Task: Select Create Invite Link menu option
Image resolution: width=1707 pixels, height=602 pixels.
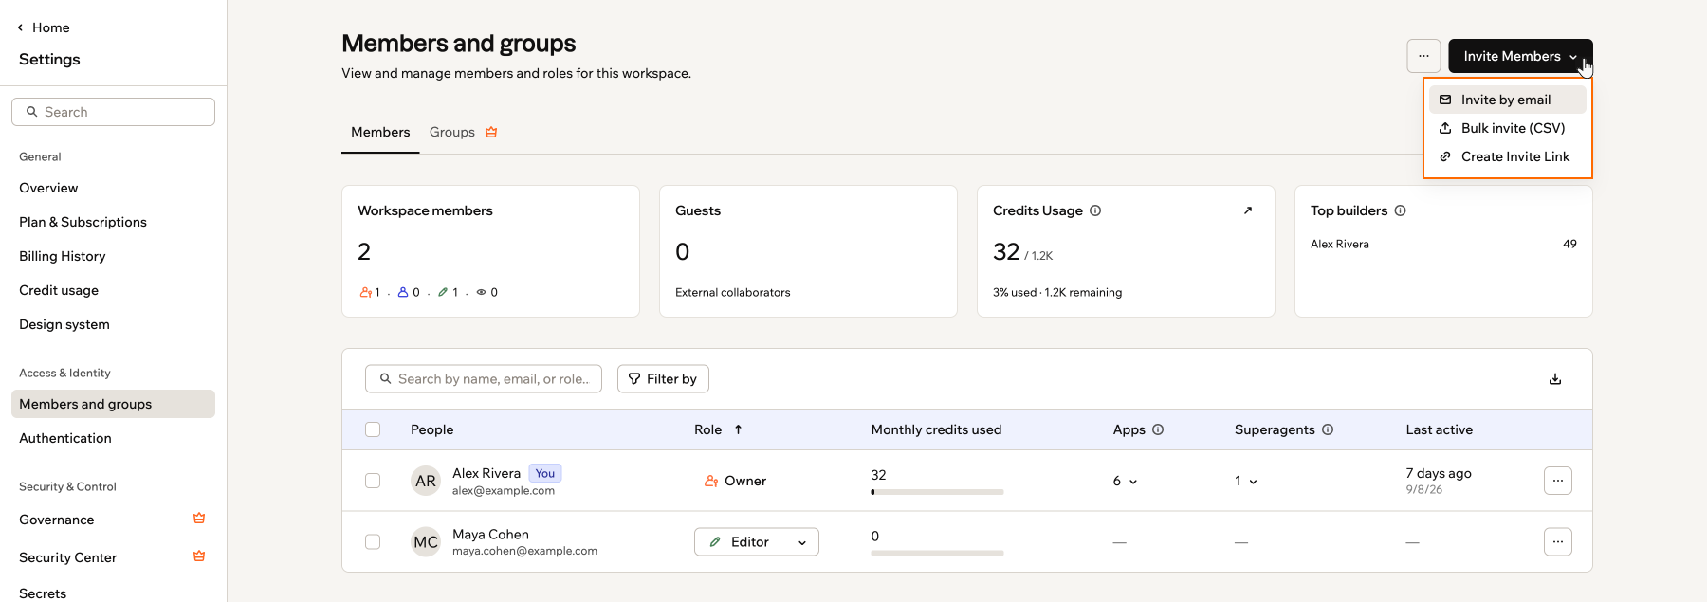Action: (x=1507, y=156)
